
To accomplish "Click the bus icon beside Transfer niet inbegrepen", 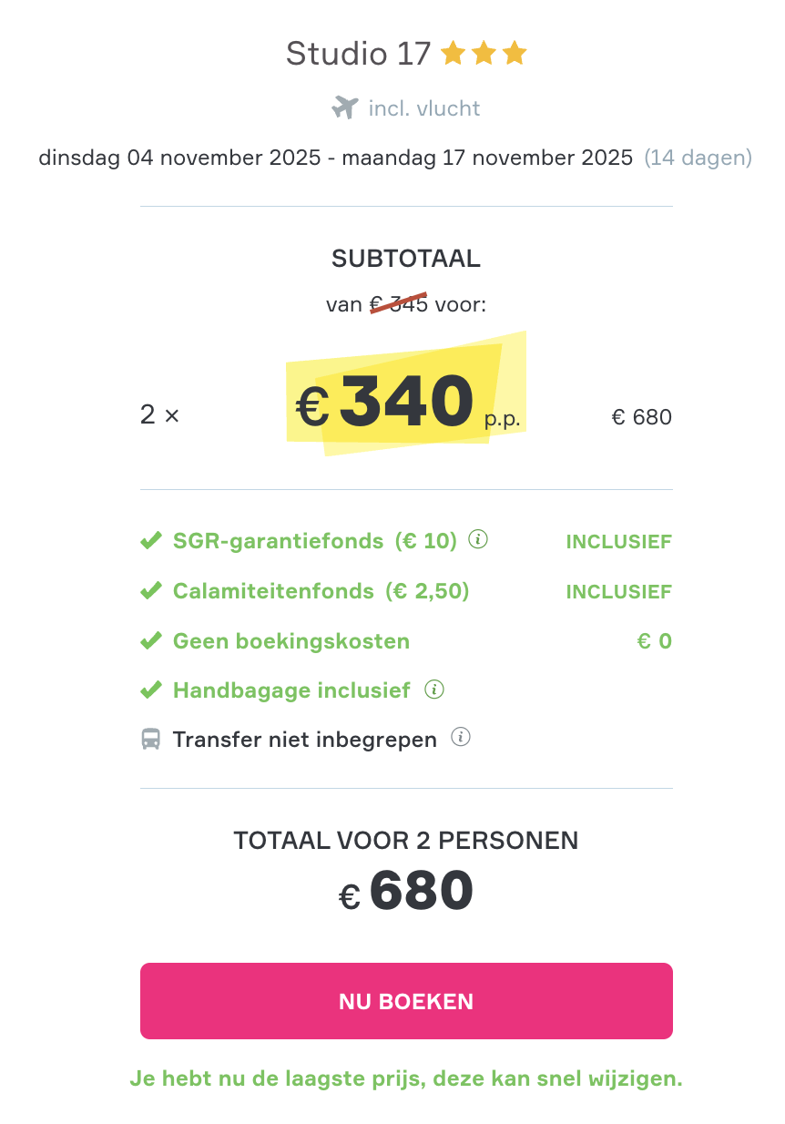I will tap(150, 739).
